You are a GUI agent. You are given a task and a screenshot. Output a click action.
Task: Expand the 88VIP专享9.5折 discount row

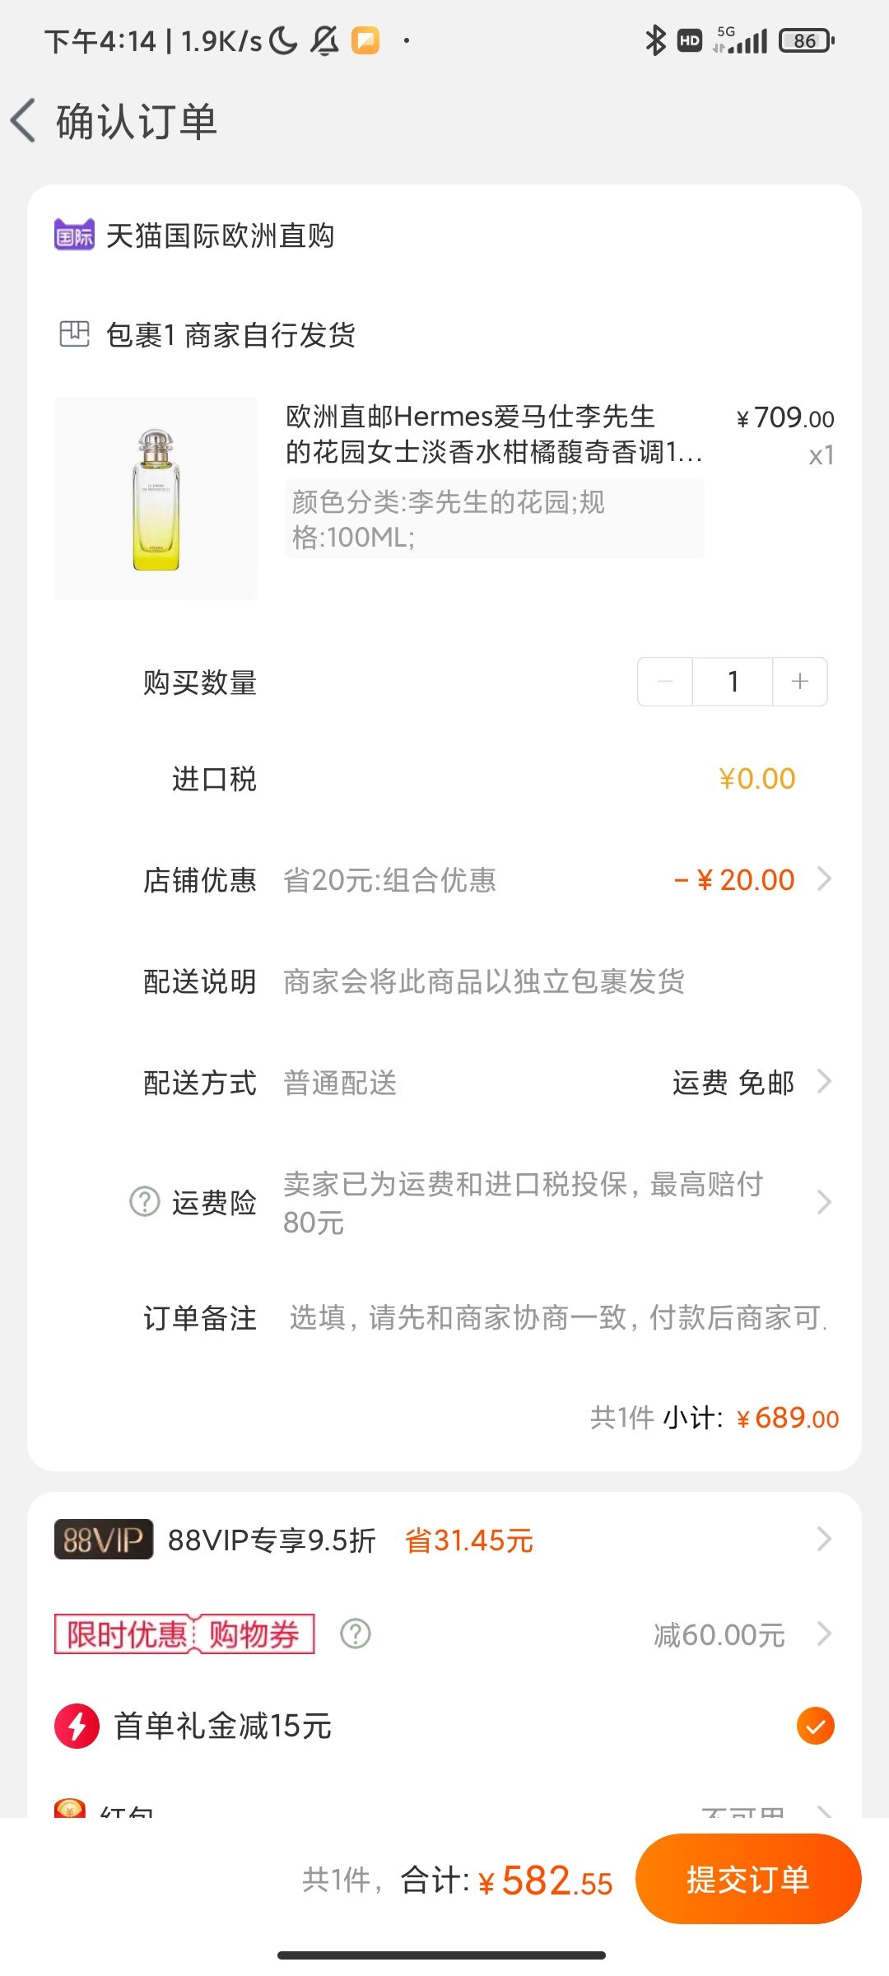tap(444, 1539)
